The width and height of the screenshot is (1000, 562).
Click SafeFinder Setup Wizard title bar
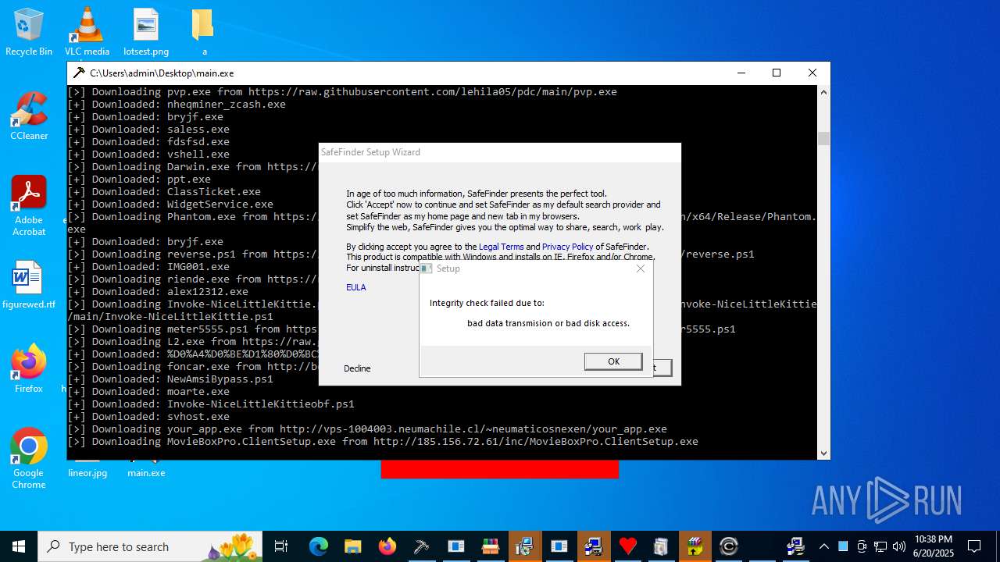tap(500, 152)
